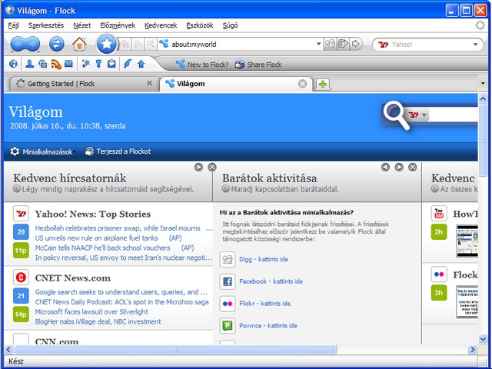This screenshot has width=492, height=369.
Task: Open the list all tabs dropdown
Action: [483, 84]
